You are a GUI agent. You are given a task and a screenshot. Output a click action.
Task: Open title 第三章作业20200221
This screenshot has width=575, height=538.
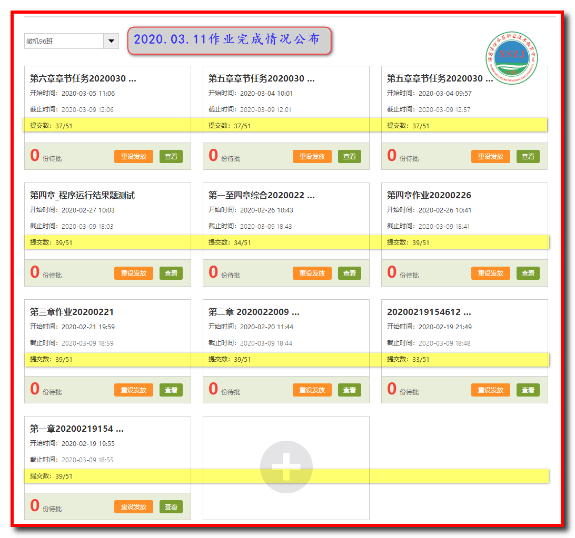pos(72,312)
